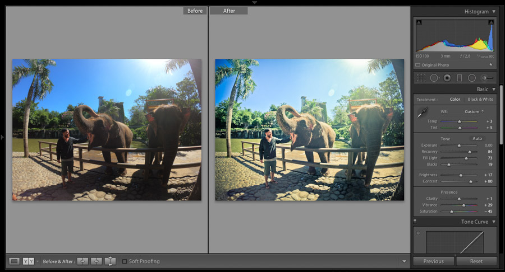The image size is (505, 272).
Task: Click the Vibrance slider handle
Action: (464, 205)
